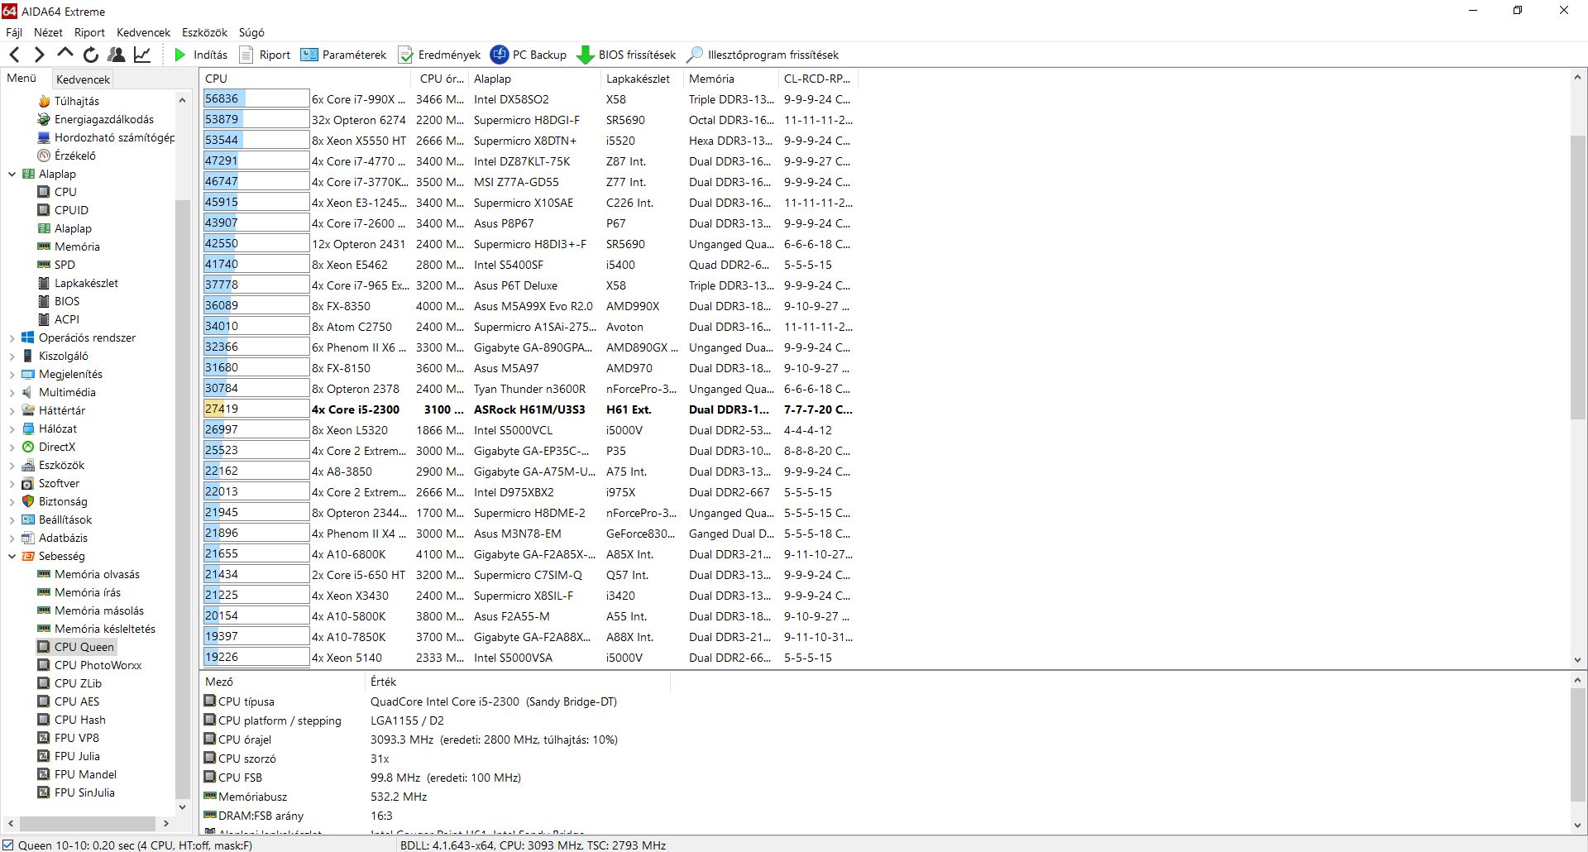Image resolution: width=1588 pixels, height=852 pixels.
Task: Expand the Multimédia tree node
Action: click(x=12, y=392)
